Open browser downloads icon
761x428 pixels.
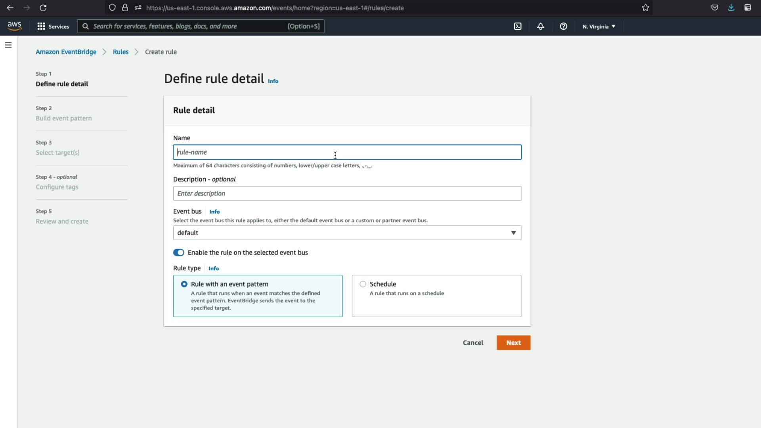[x=731, y=8]
